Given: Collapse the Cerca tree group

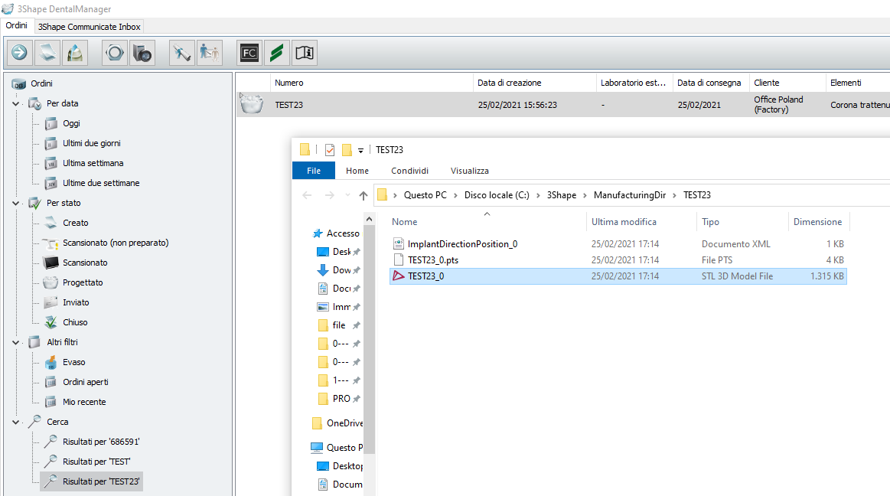Looking at the screenshot, I should 15,423.
